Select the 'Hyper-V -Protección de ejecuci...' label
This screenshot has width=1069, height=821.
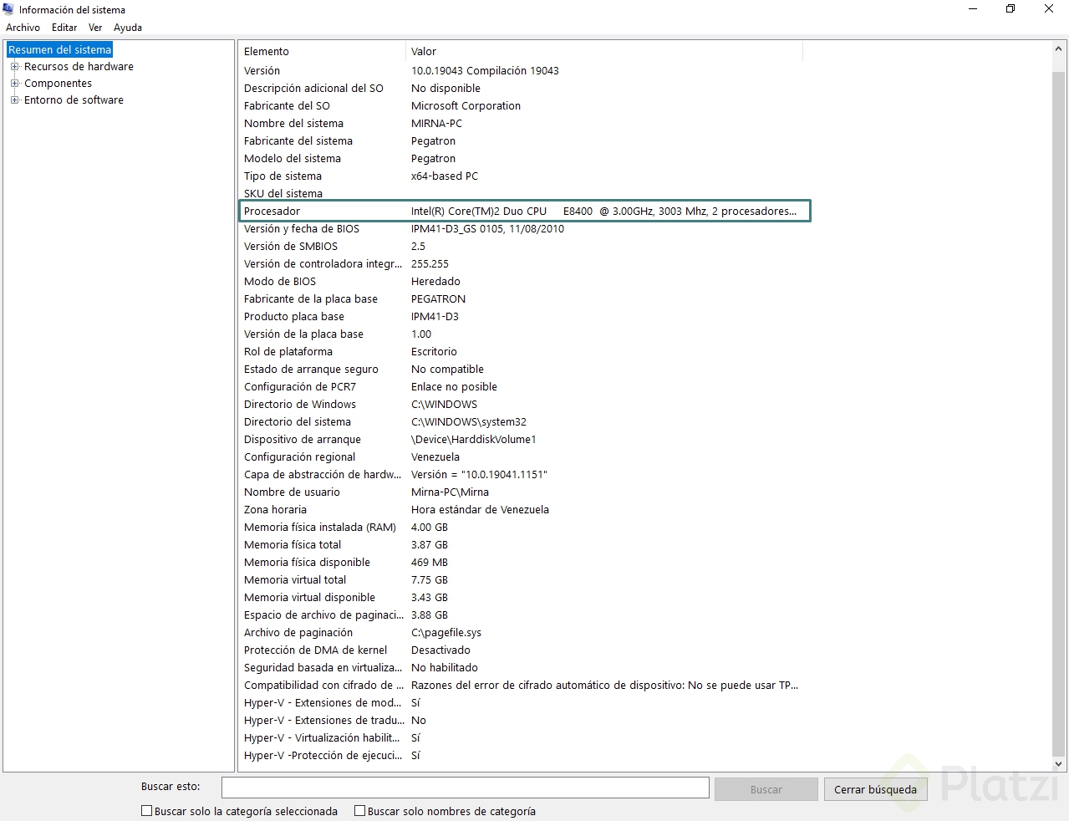click(x=323, y=756)
